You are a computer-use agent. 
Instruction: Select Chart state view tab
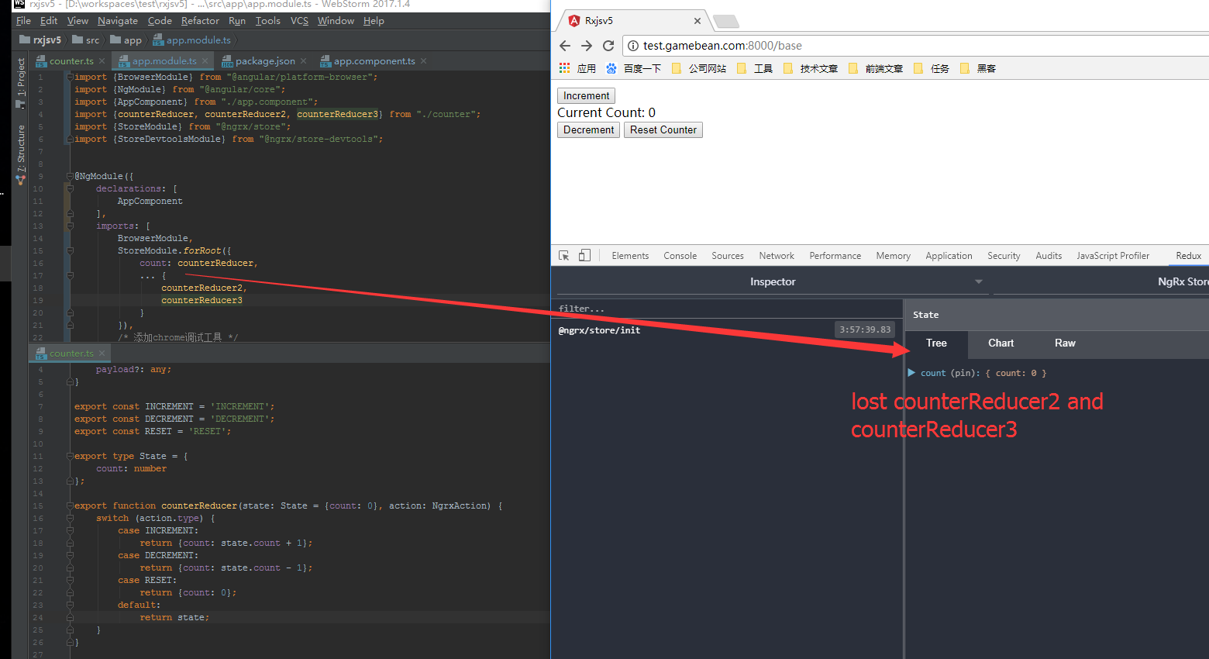(1001, 343)
